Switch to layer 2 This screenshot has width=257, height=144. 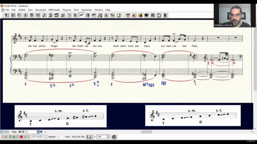point(3,132)
